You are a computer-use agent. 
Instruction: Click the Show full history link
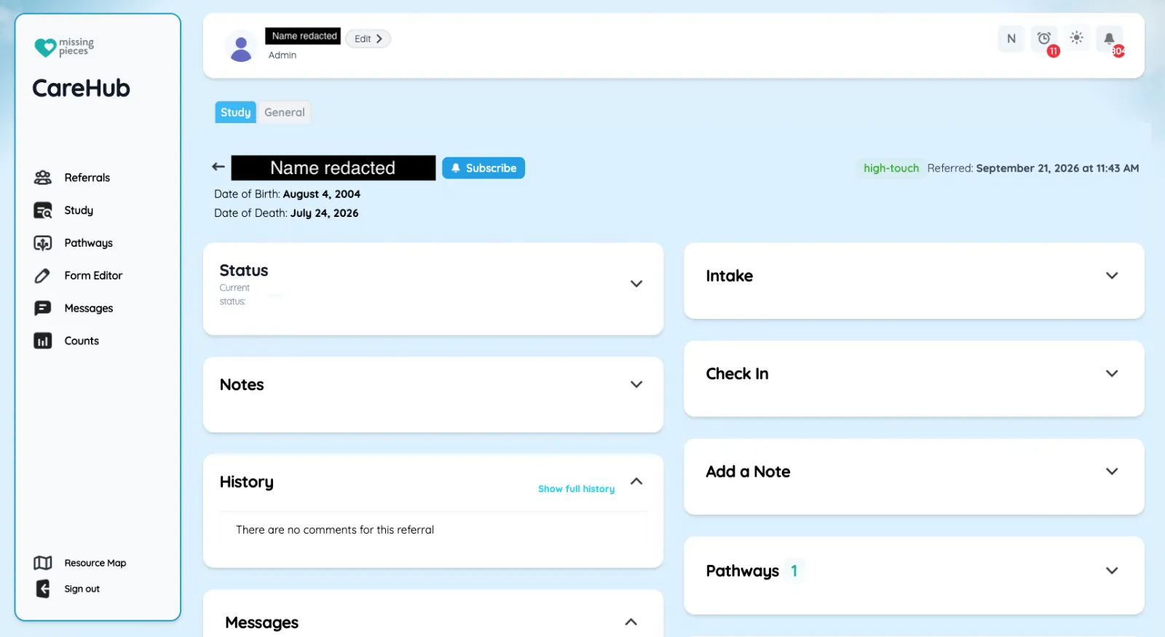(x=576, y=488)
